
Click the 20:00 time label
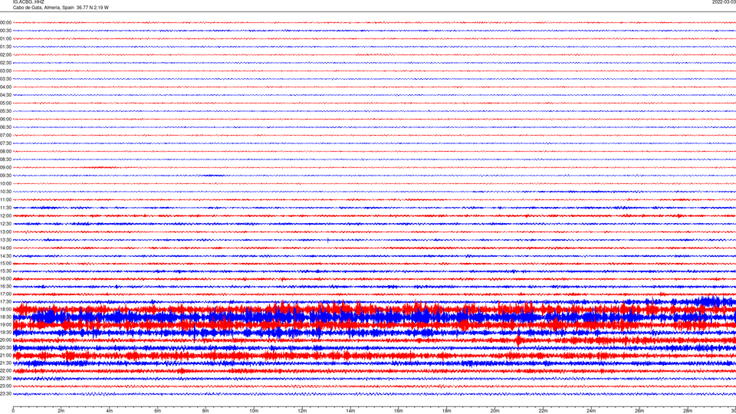5,340
